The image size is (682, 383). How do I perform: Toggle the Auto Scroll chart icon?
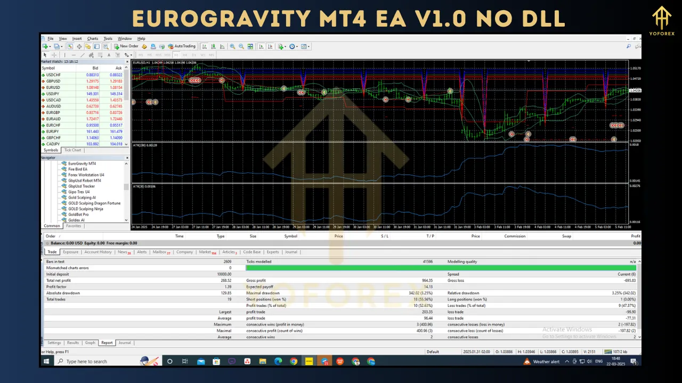(x=261, y=46)
